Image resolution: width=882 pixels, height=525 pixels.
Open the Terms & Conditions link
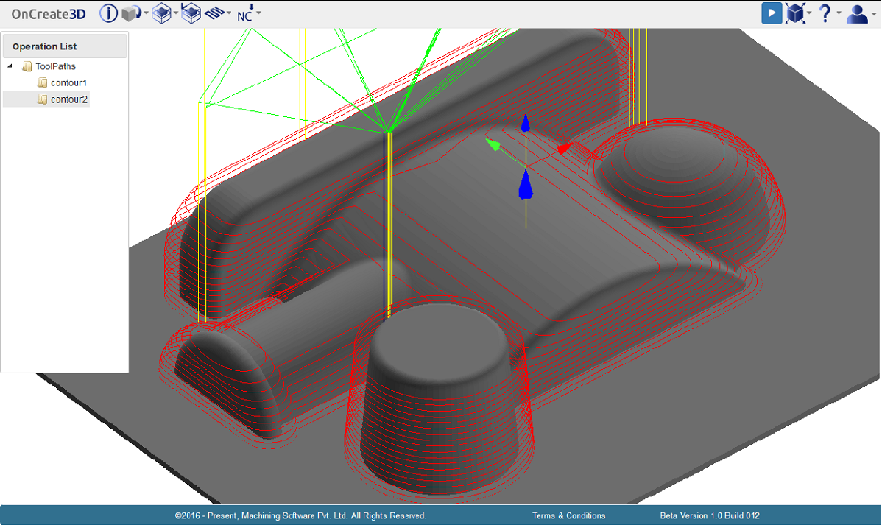click(568, 515)
